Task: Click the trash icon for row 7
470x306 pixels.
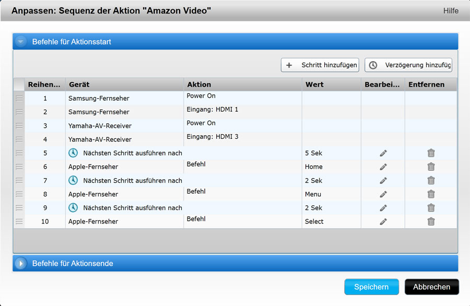Action: pyautogui.click(x=431, y=180)
